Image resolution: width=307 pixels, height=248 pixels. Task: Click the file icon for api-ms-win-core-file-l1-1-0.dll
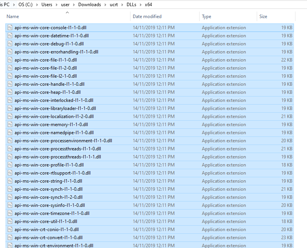(10, 60)
